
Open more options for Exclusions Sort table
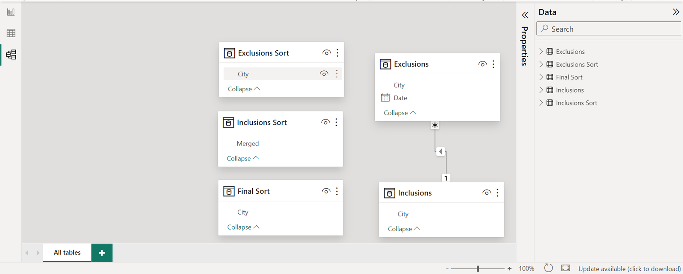[x=337, y=52]
